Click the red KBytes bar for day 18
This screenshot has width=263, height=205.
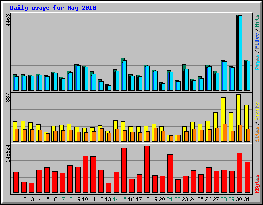pyautogui.click(x=147, y=169)
